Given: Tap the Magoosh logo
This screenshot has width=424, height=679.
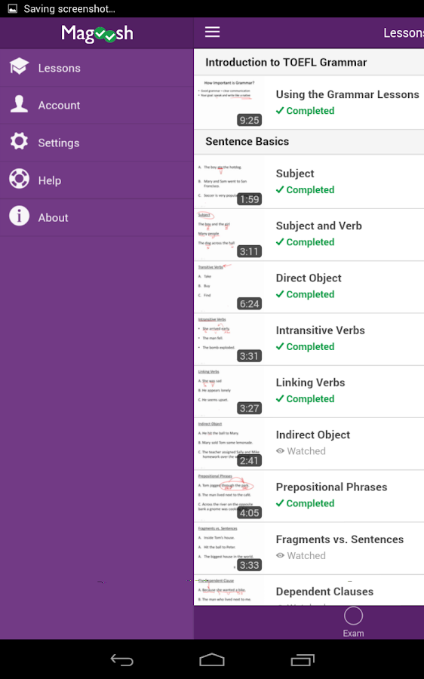Looking at the screenshot, I should point(97,33).
